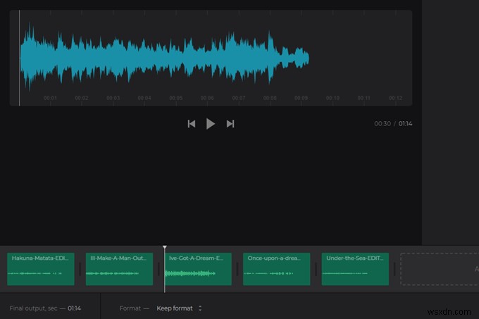
Task: Click the dashed add track placeholder
Action: 440,269
